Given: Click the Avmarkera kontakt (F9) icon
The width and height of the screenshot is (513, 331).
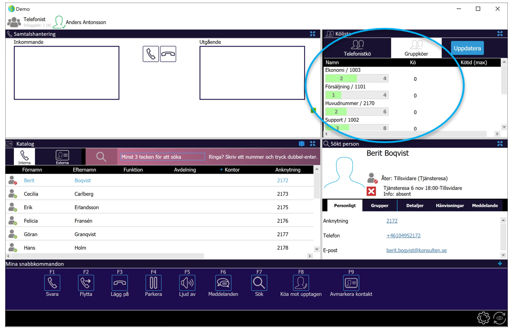Looking at the screenshot, I should pyautogui.click(x=351, y=282).
